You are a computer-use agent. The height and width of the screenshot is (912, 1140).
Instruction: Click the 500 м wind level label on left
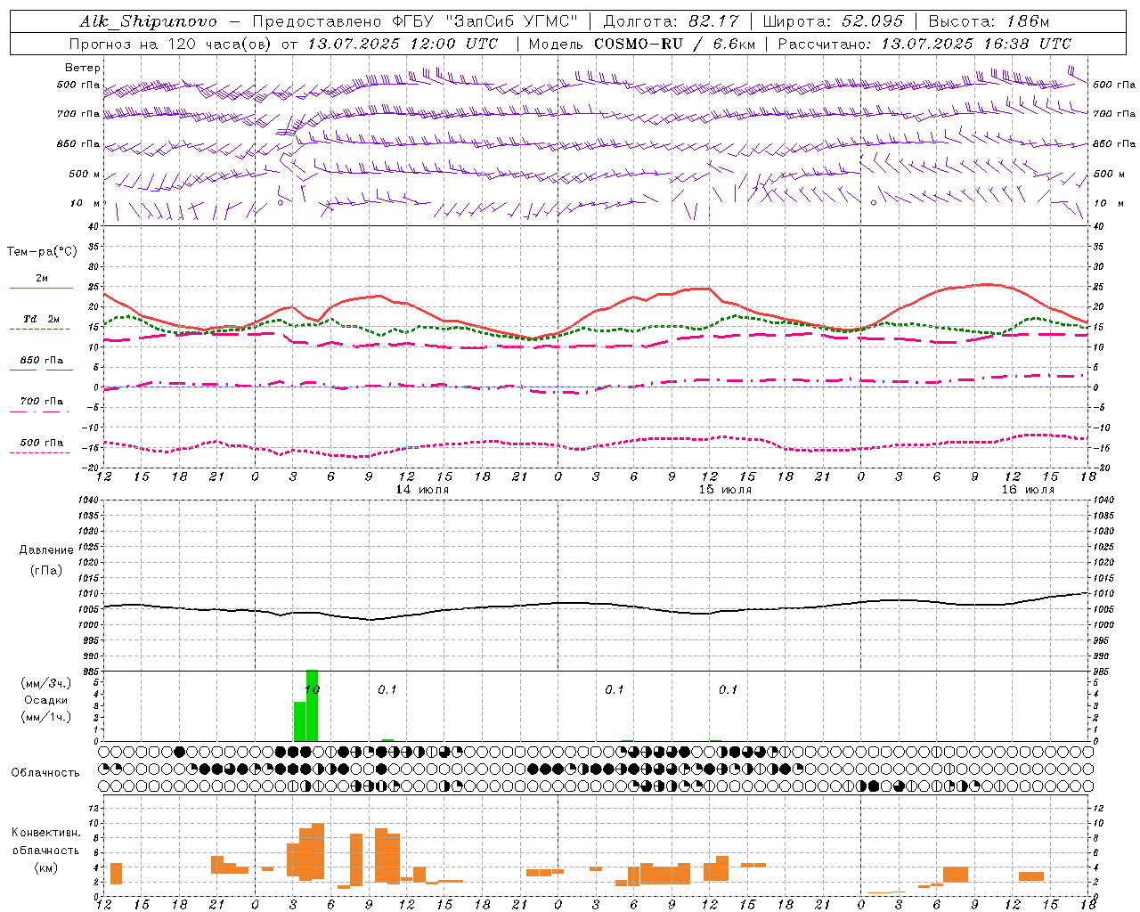tap(85, 174)
